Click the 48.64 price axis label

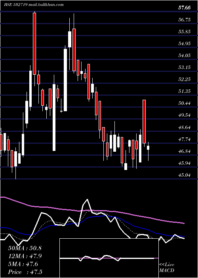pyautogui.click(x=185, y=127)
